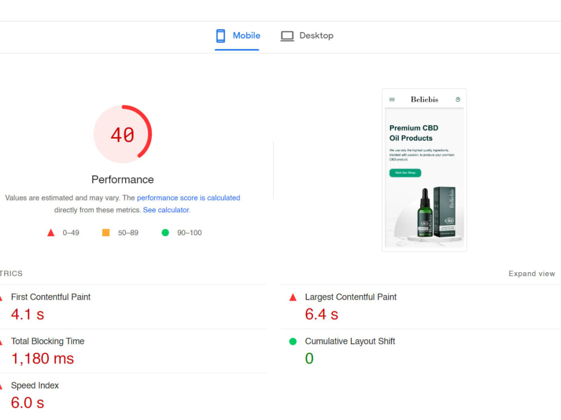561x420 pixels.
Task: Click the green circle beside Cumulative Layout Shift
Action: (292, 341)
